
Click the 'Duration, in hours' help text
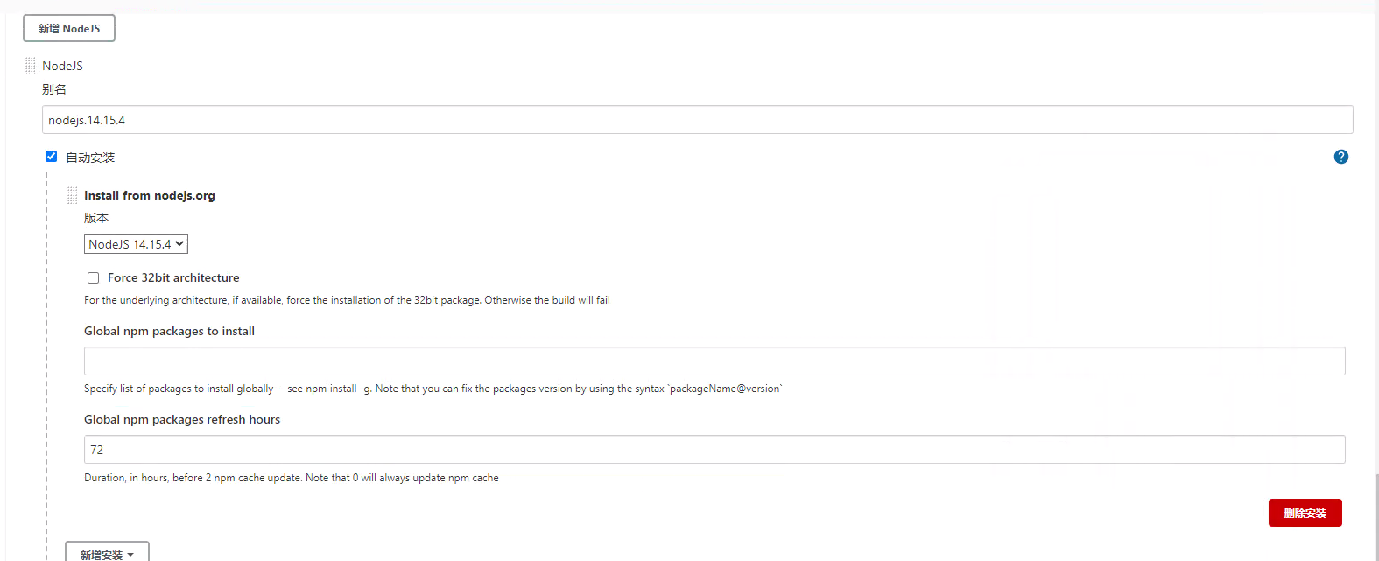point(292,478)
